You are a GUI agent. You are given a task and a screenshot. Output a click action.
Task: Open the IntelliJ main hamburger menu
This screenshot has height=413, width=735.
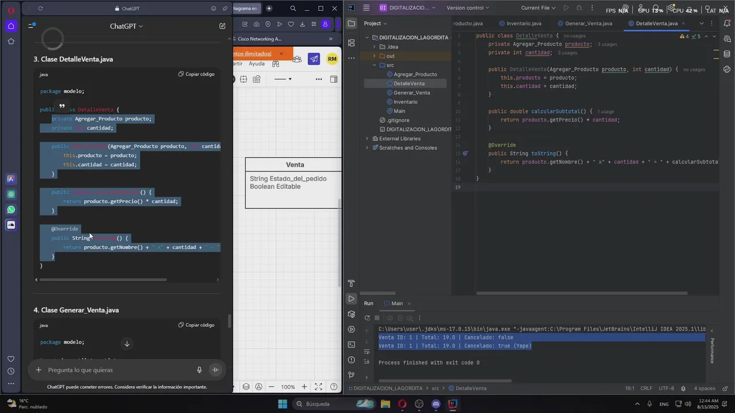(x=366, y=8)
